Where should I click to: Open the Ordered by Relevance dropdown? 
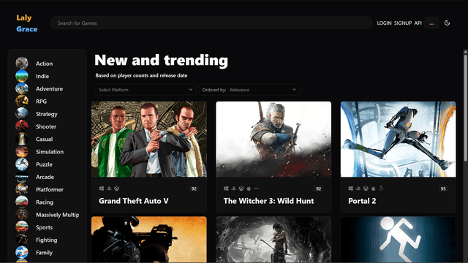pos(249,90)
